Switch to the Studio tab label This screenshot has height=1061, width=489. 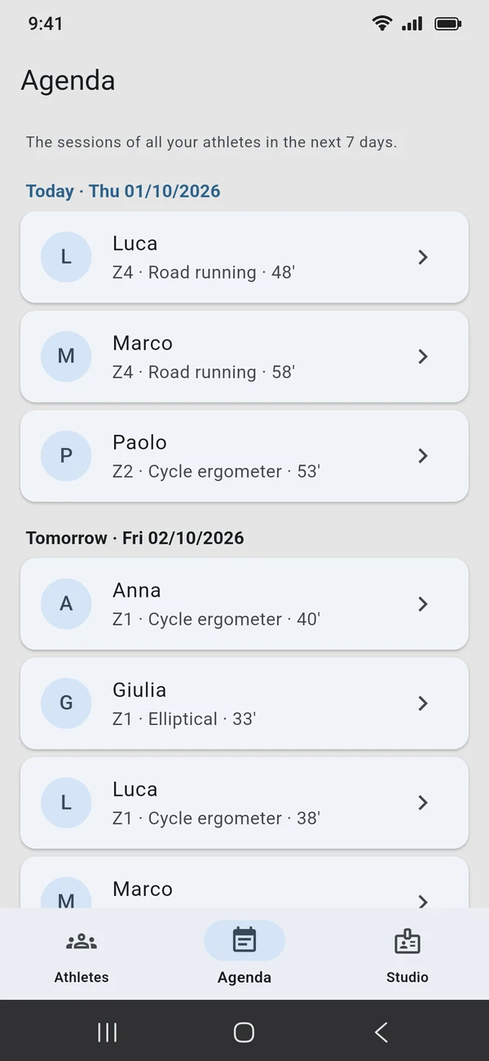[x=407, y=977]
